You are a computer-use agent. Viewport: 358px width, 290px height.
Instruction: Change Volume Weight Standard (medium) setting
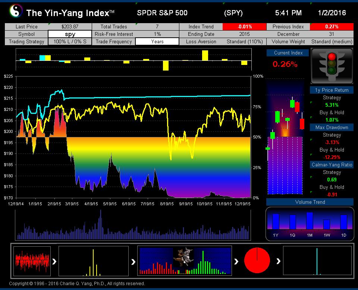(332, 41)
